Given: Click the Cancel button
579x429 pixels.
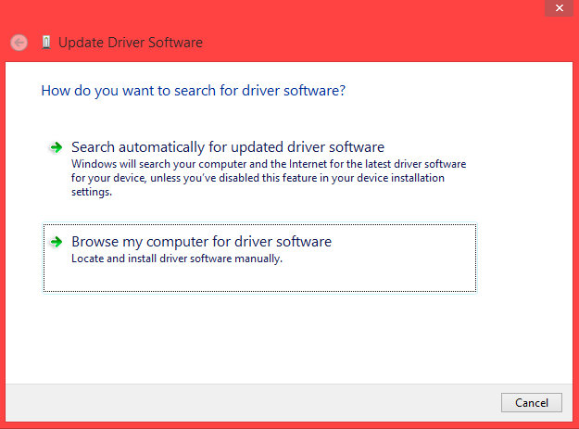Looking at the screenshot, I should 532,402.
